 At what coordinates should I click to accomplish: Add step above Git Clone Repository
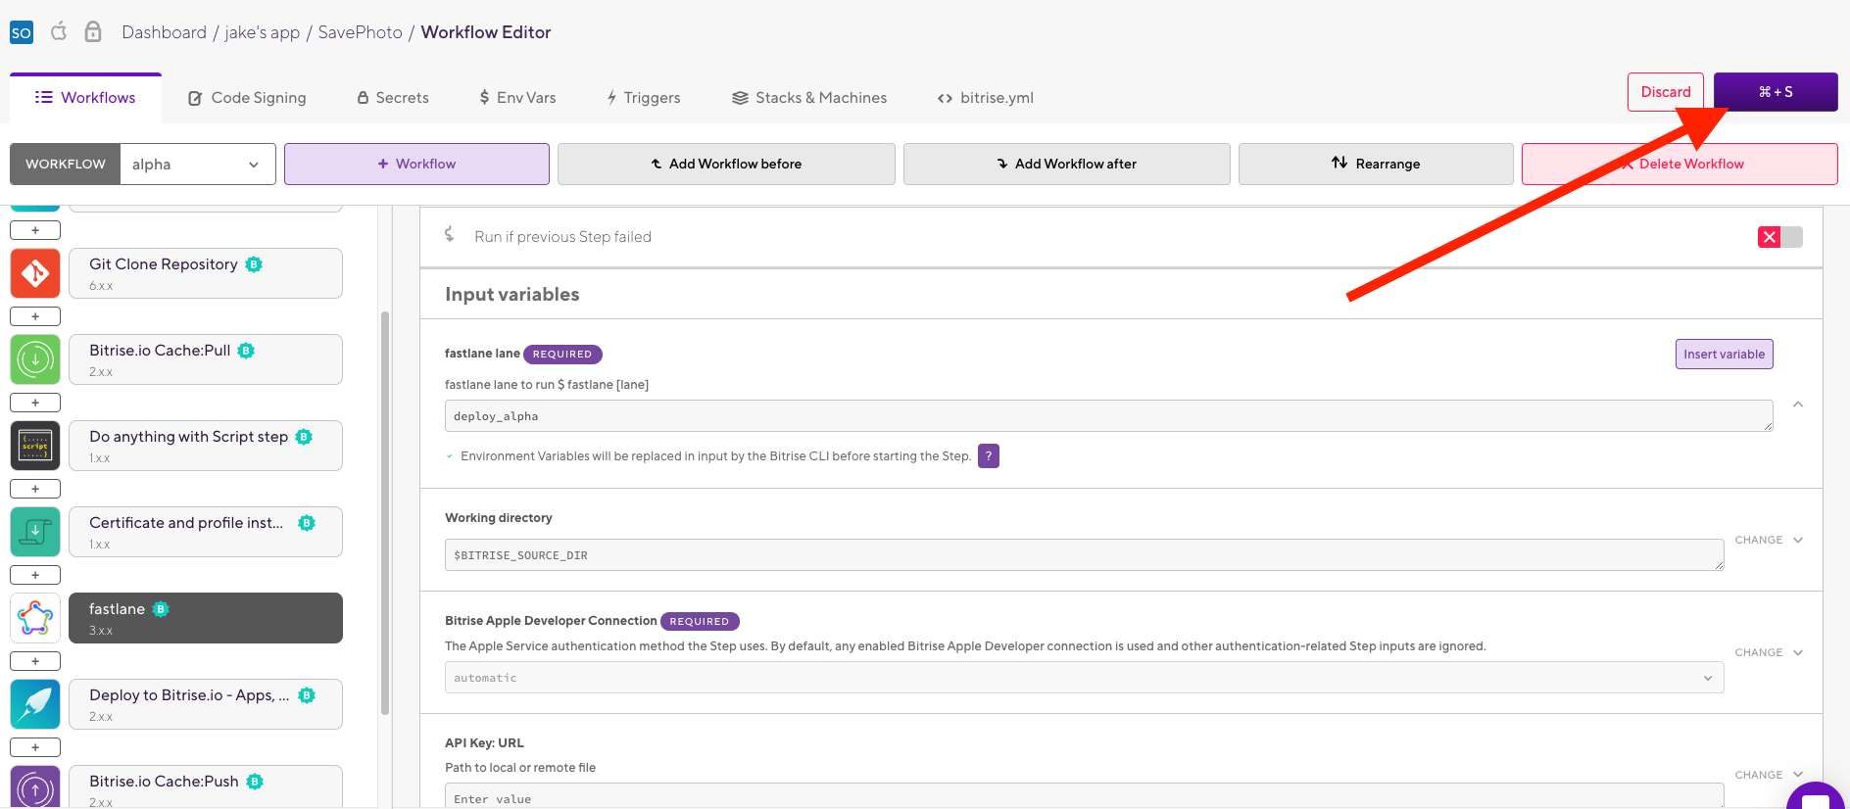(x=35, y=230)
